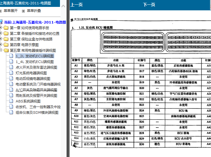211x157 pixels.
Task: Click the table cell ECU 点火信号
Action: [x=183, y=139]
